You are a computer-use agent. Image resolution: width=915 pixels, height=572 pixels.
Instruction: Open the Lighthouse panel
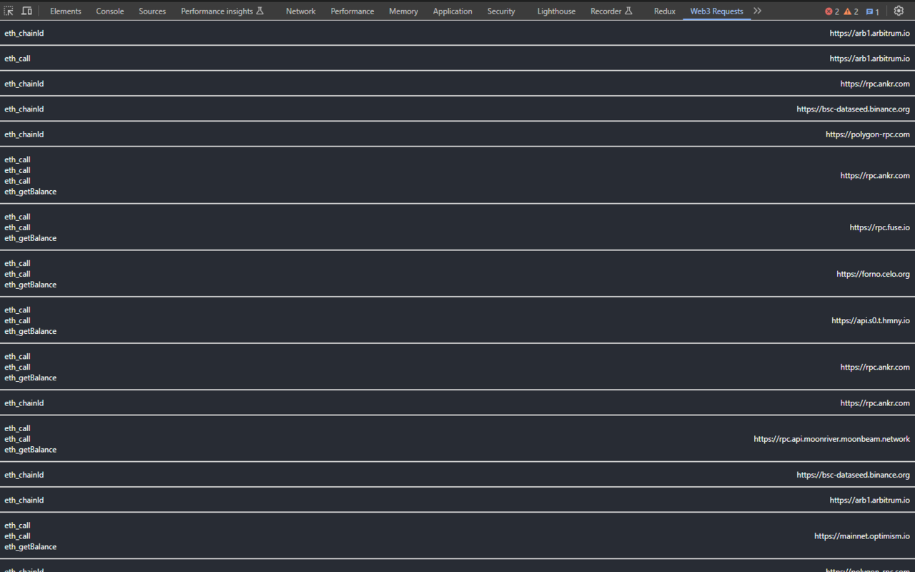[556, 11]
